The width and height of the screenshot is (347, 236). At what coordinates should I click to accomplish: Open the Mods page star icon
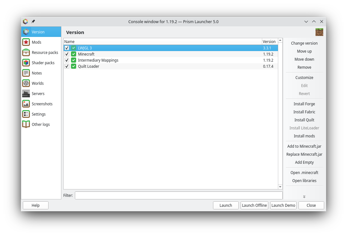[26, 42]
